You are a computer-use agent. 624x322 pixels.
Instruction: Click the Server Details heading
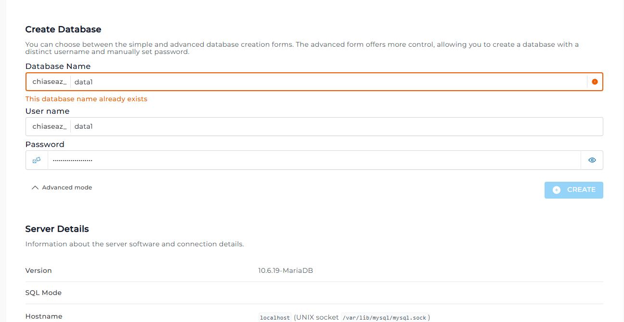(x=57, y=229)
